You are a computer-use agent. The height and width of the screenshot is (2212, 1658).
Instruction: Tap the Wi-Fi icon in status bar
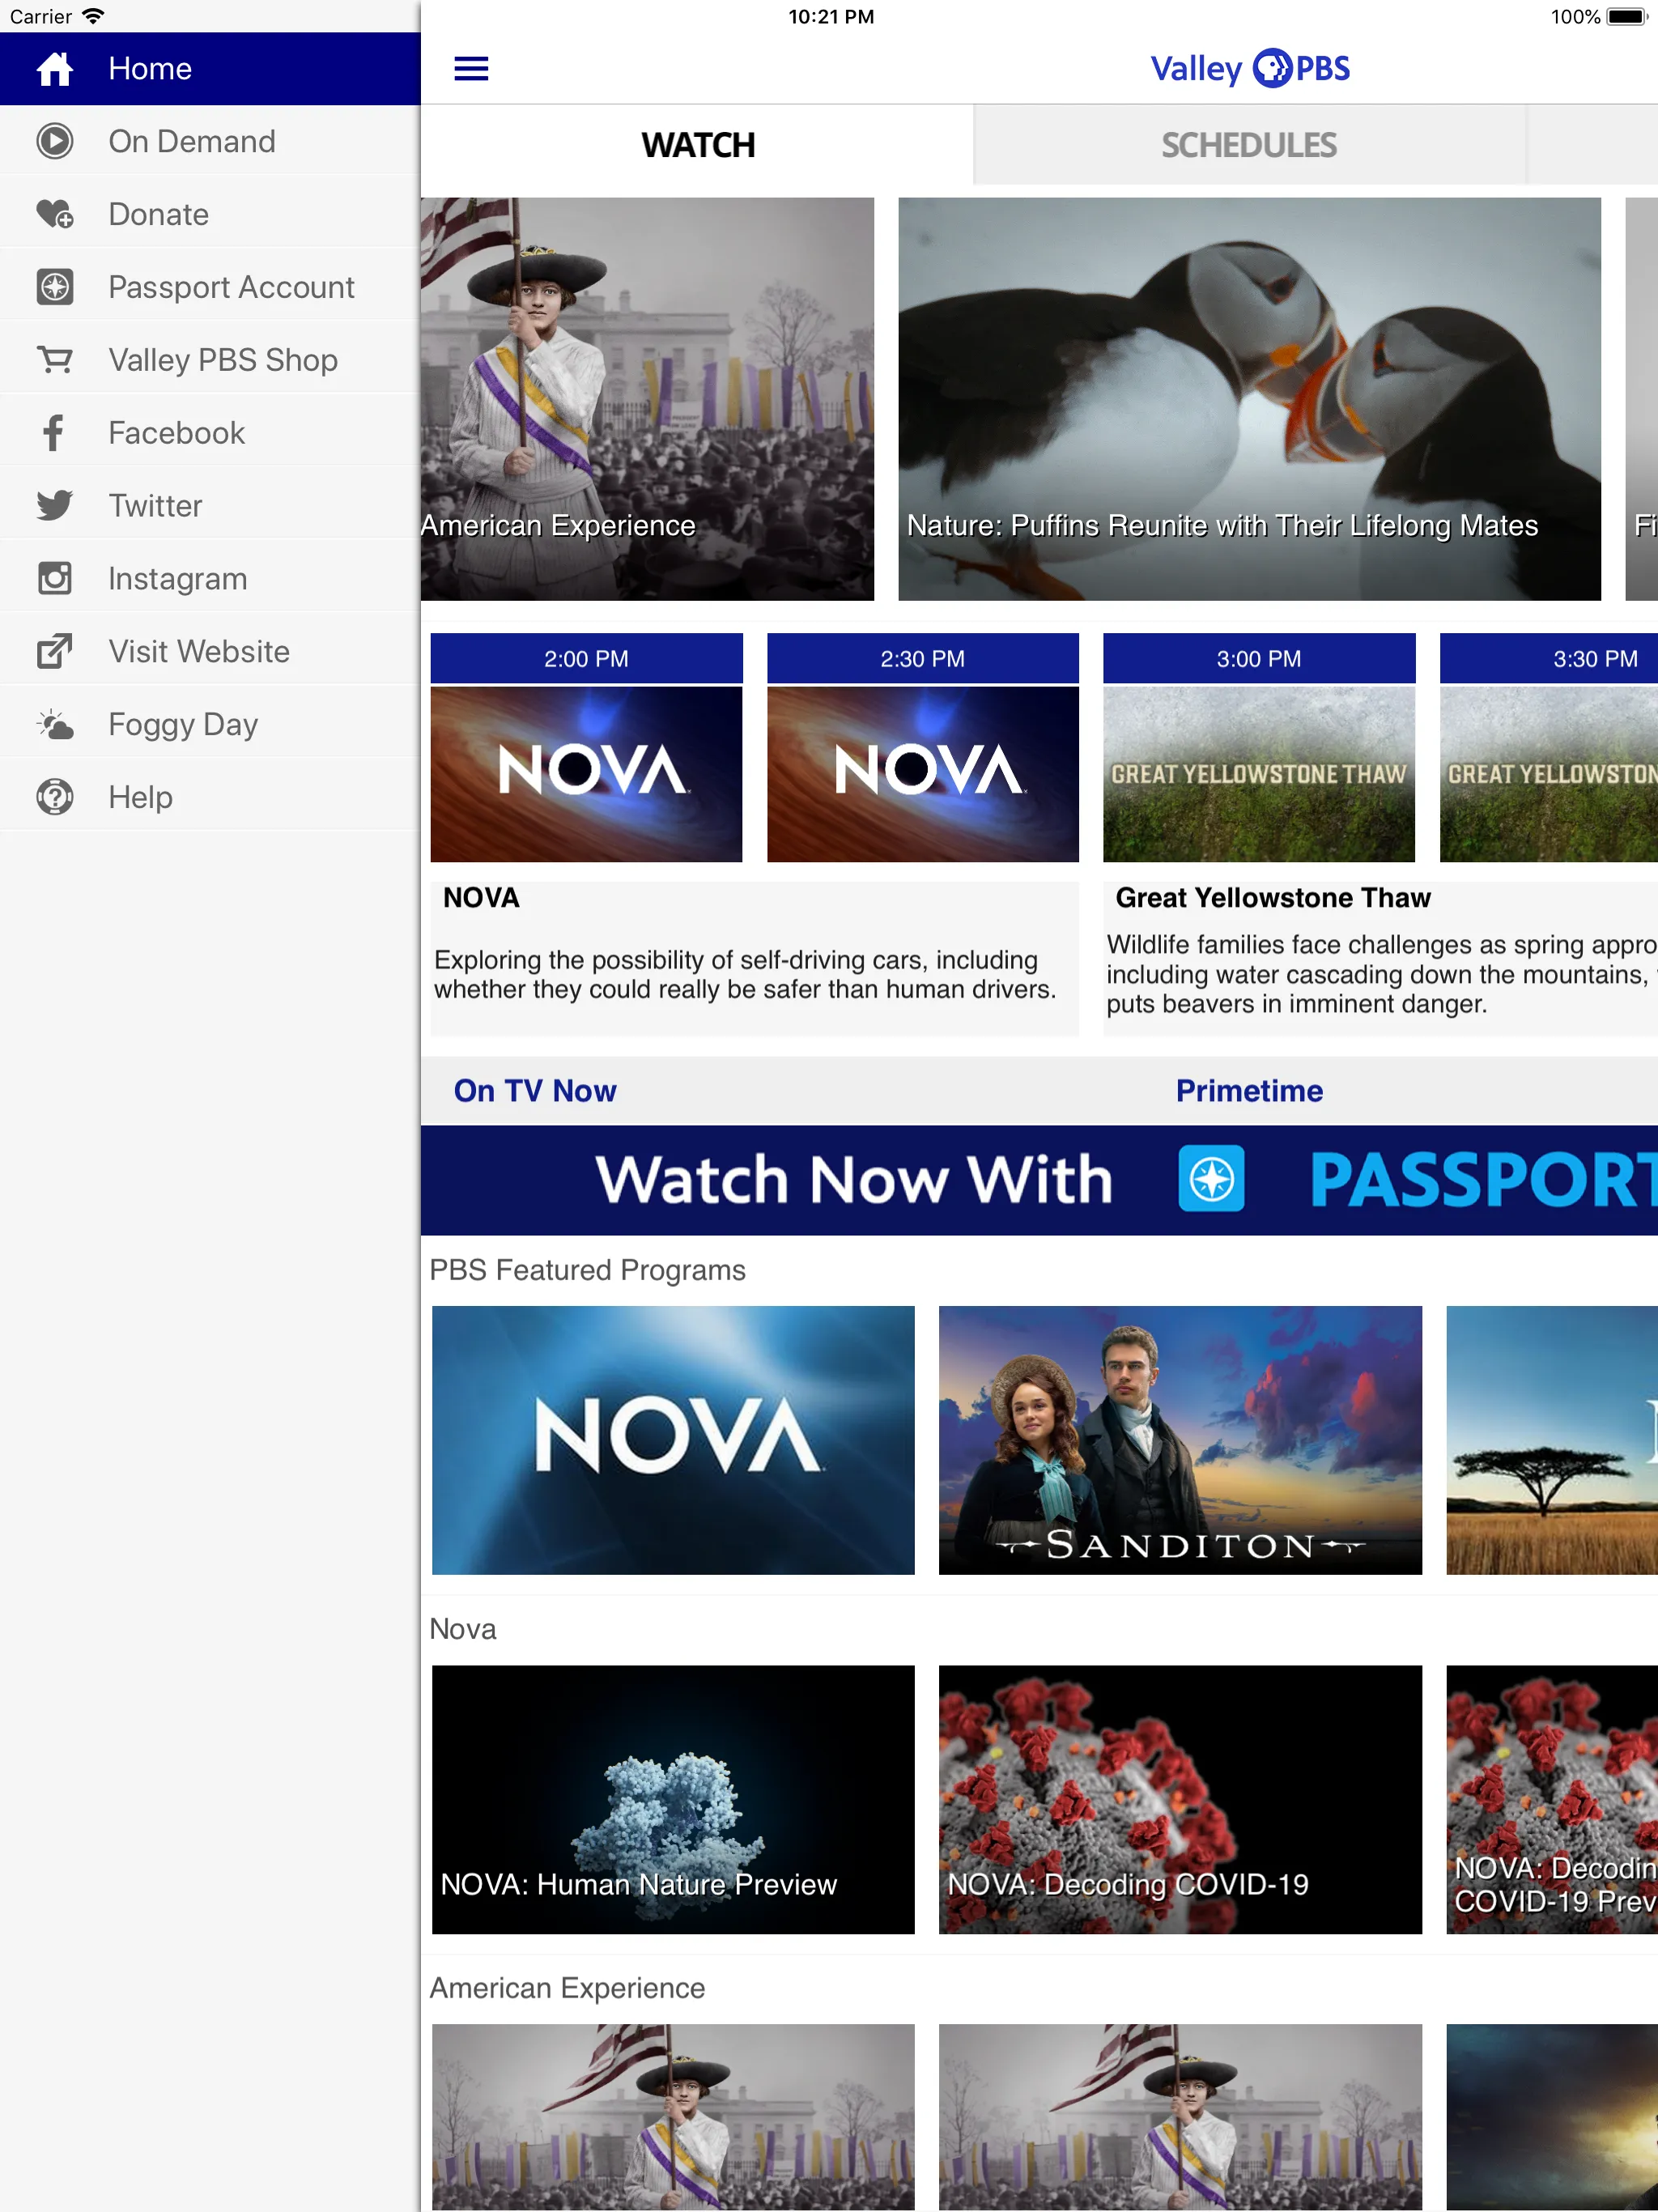pyautogui.click(x=93, y=16)
